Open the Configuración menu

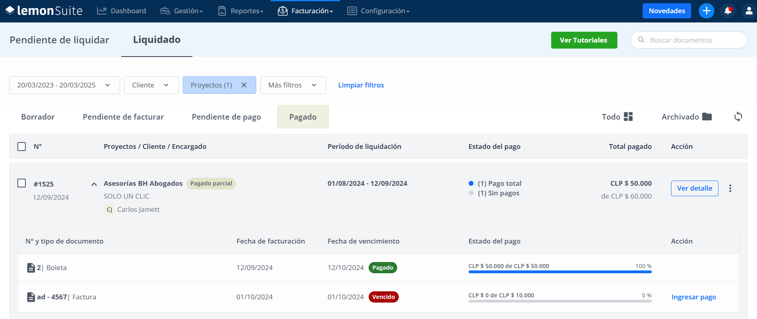tap(378, 11)
